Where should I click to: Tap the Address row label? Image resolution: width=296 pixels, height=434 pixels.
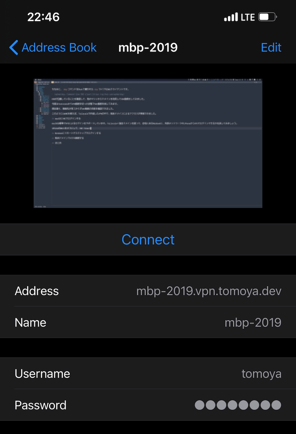[37, 291]
